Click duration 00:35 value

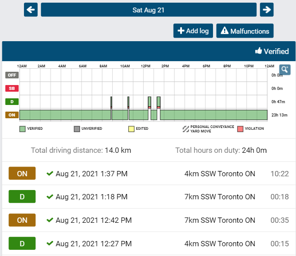point(280,220)
